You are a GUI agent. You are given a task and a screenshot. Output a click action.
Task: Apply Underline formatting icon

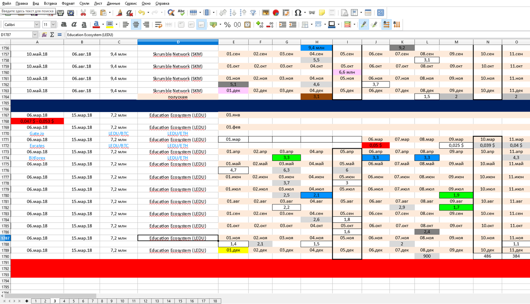(x=84, y=25)
